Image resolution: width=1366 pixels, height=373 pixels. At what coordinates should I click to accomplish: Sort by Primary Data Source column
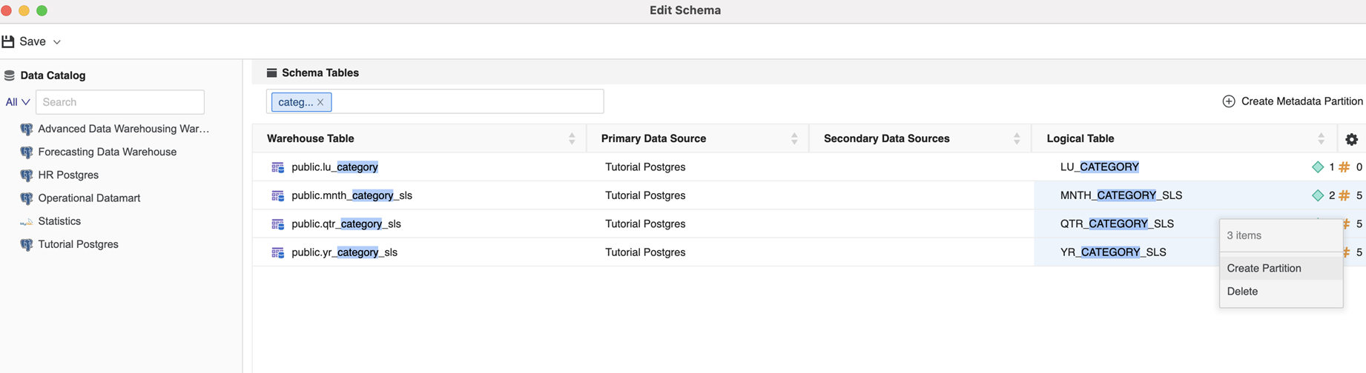tap(794, 139)
